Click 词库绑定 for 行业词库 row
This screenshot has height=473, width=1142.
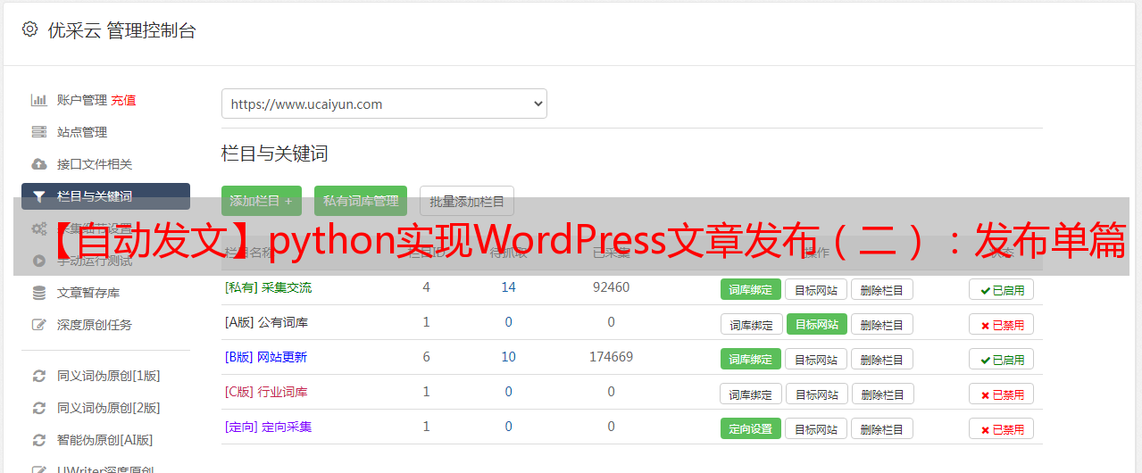[751, 394]
